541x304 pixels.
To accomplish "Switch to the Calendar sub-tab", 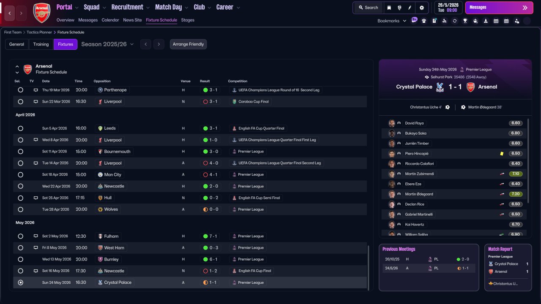I will tap(110, 20).
